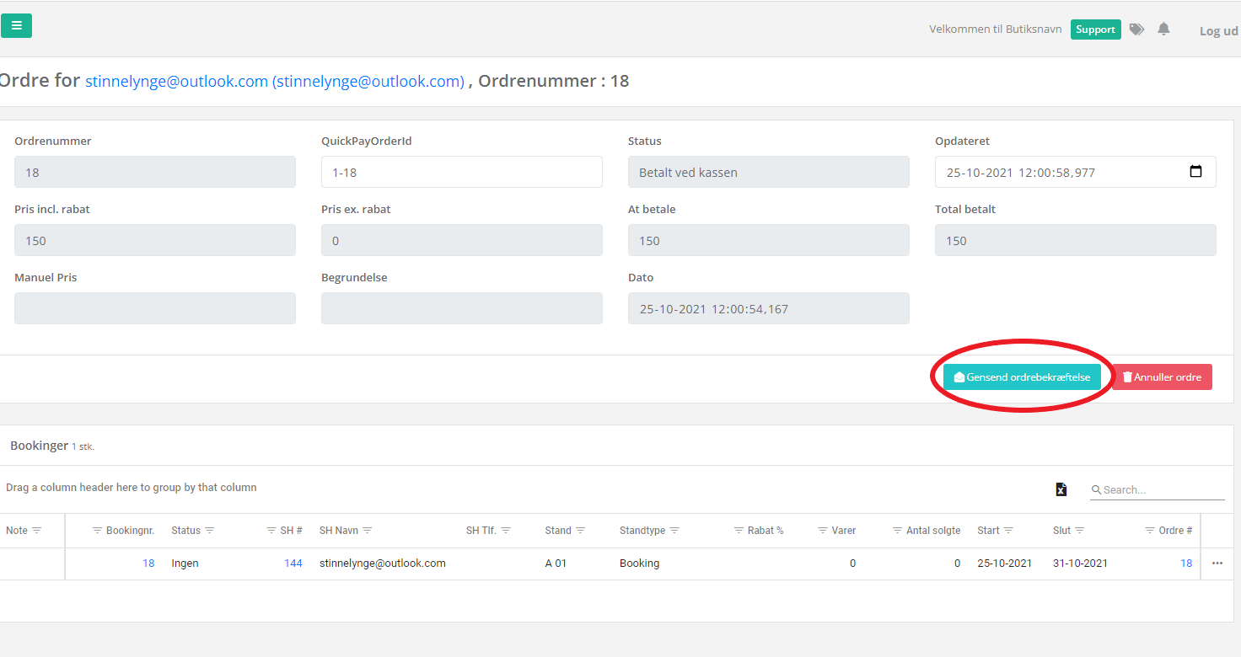Open the notifications bell icon
The image size is (1241, 657).
(1163, 29)
